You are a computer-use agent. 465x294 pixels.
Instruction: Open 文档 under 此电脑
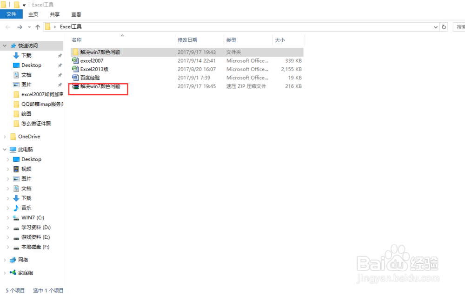(27, 189)
